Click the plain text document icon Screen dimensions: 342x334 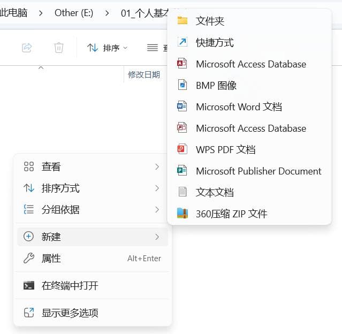(x=183, y=192)
